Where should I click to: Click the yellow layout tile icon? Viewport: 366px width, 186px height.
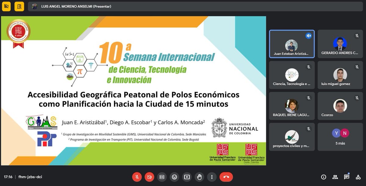(19, 6)
